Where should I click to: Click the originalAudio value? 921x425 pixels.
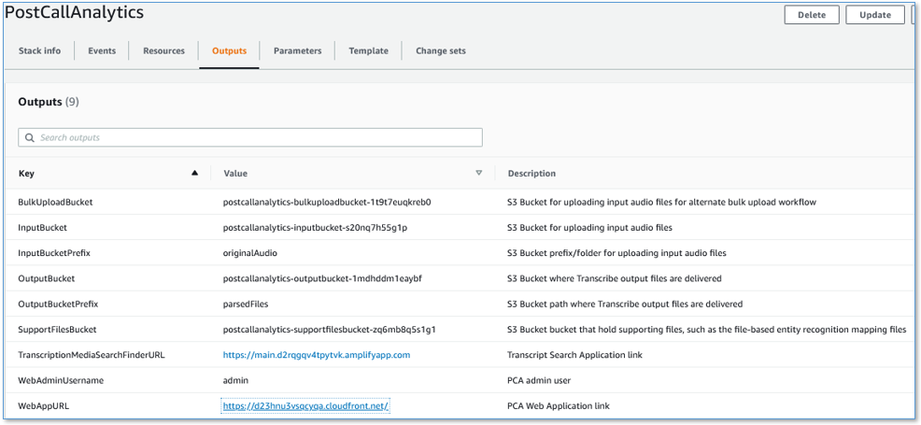250,253
